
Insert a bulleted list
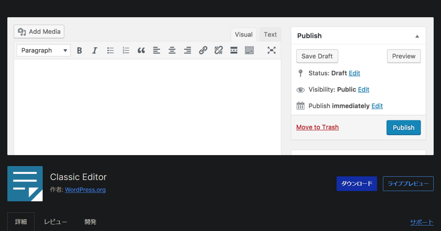tap(110, 51)
